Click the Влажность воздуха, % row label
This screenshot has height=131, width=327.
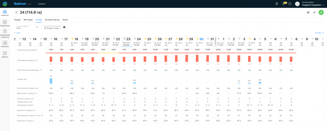26,110
